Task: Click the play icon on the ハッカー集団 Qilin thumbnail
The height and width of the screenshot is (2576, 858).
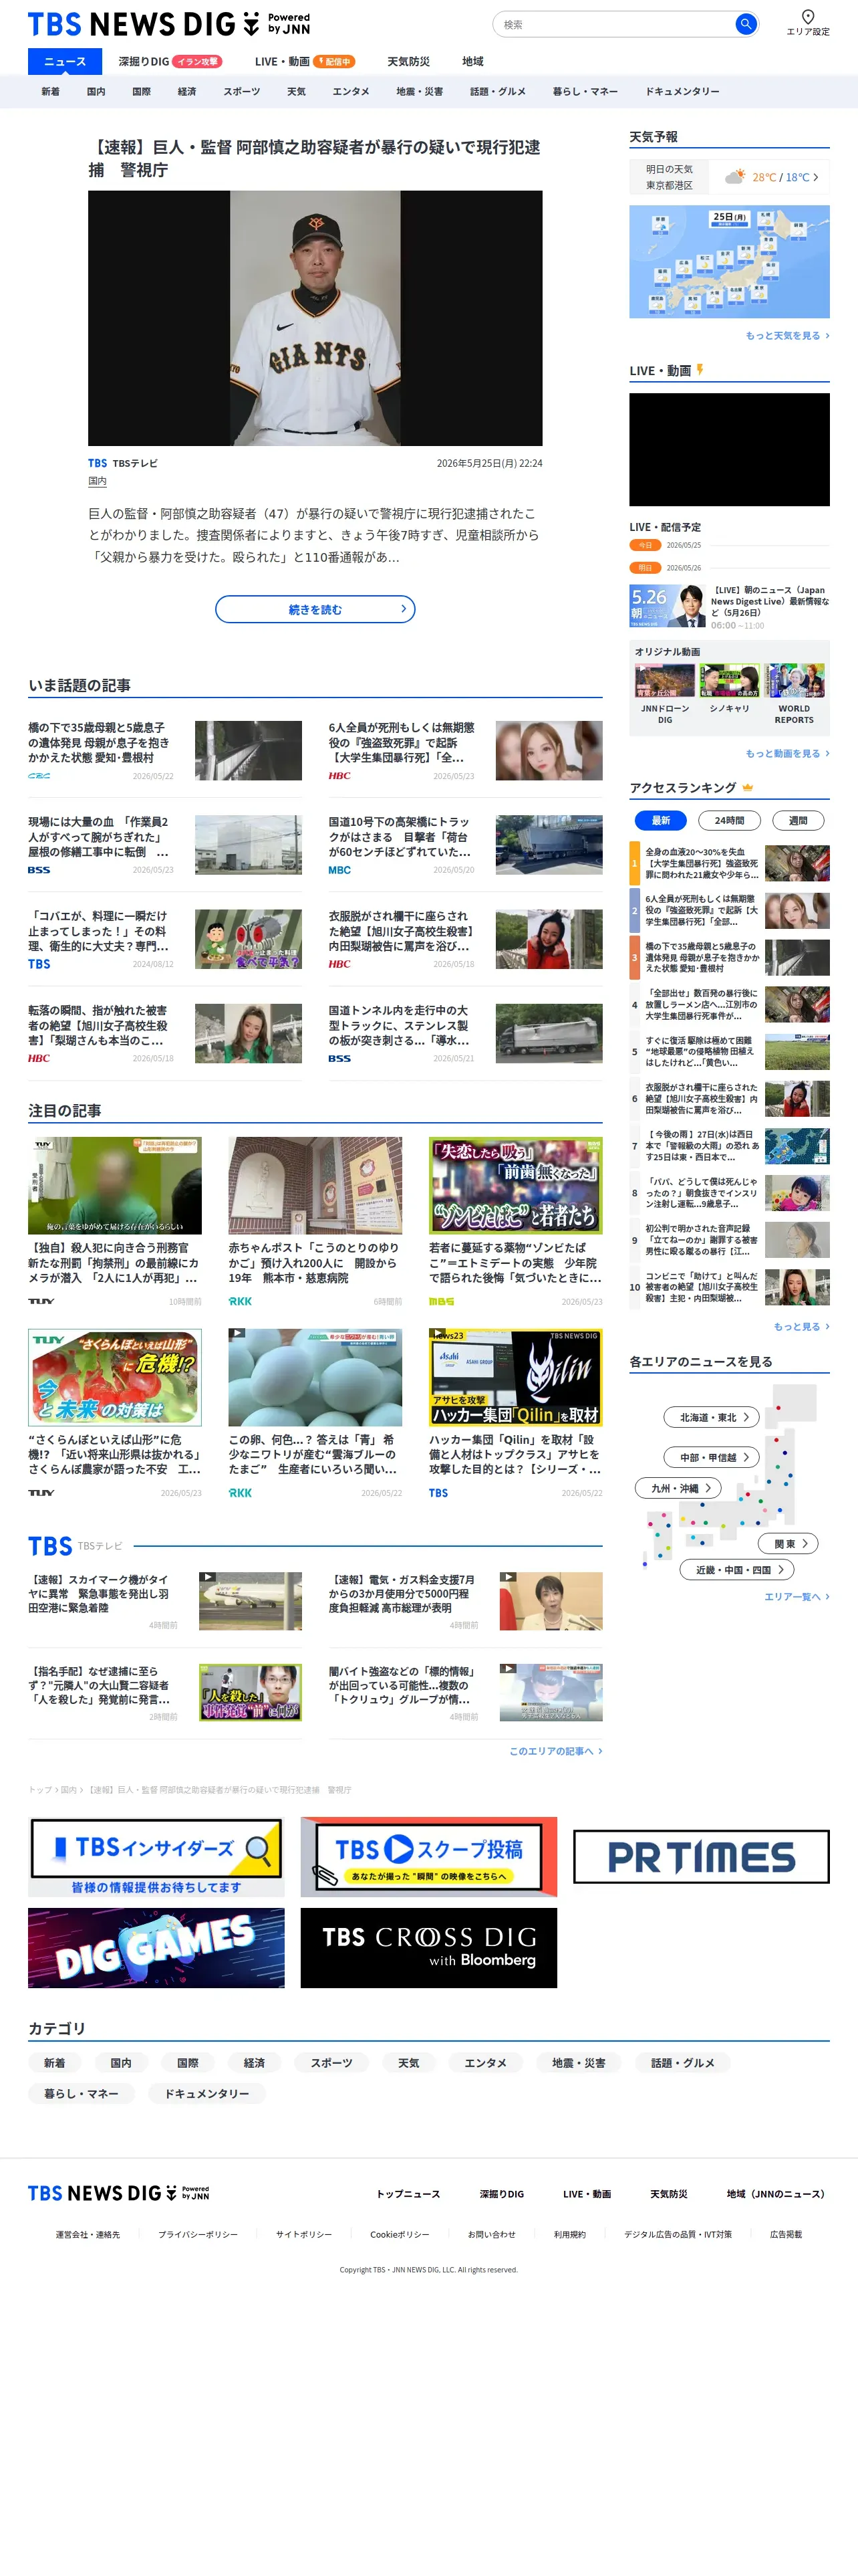Action: [x=438, y=1334]
